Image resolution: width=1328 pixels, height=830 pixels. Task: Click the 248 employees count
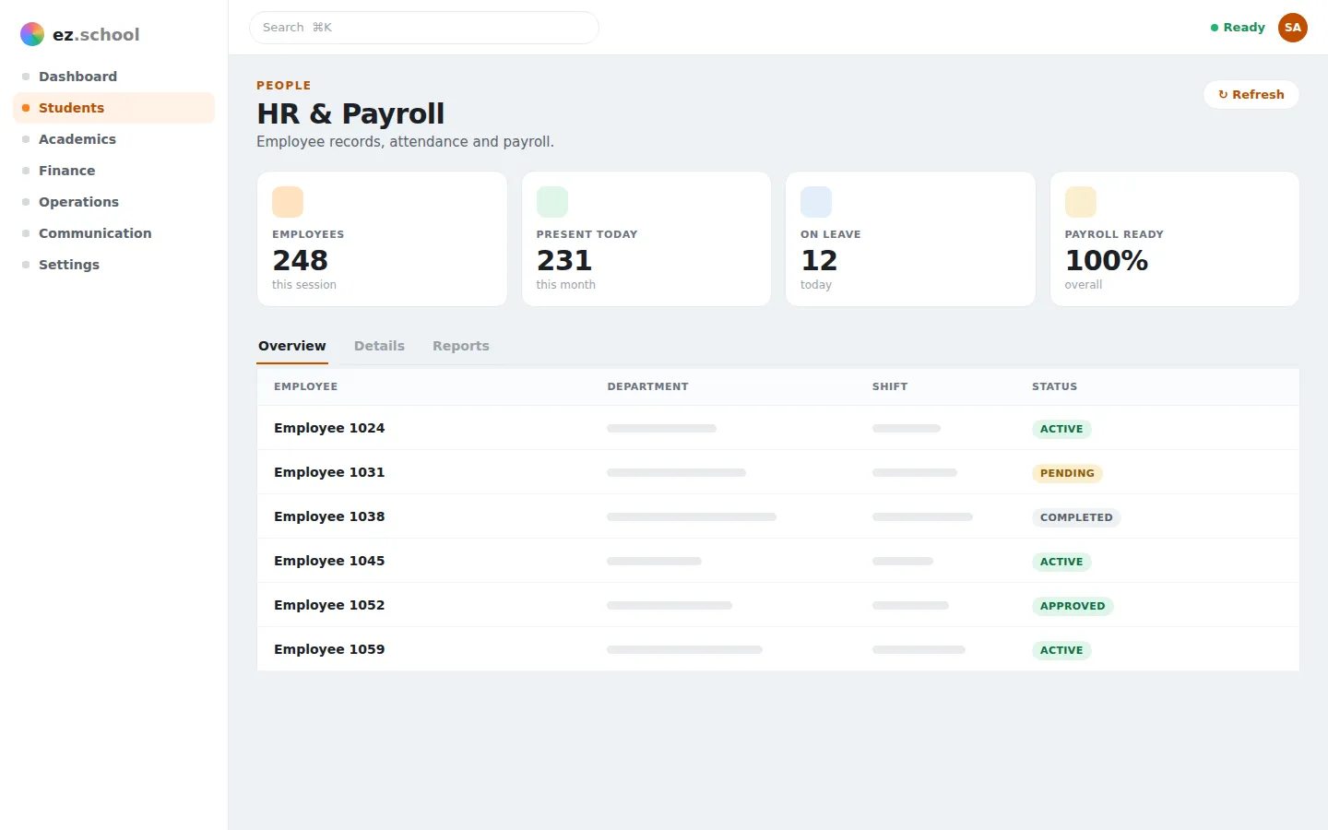tap(300, 260)
